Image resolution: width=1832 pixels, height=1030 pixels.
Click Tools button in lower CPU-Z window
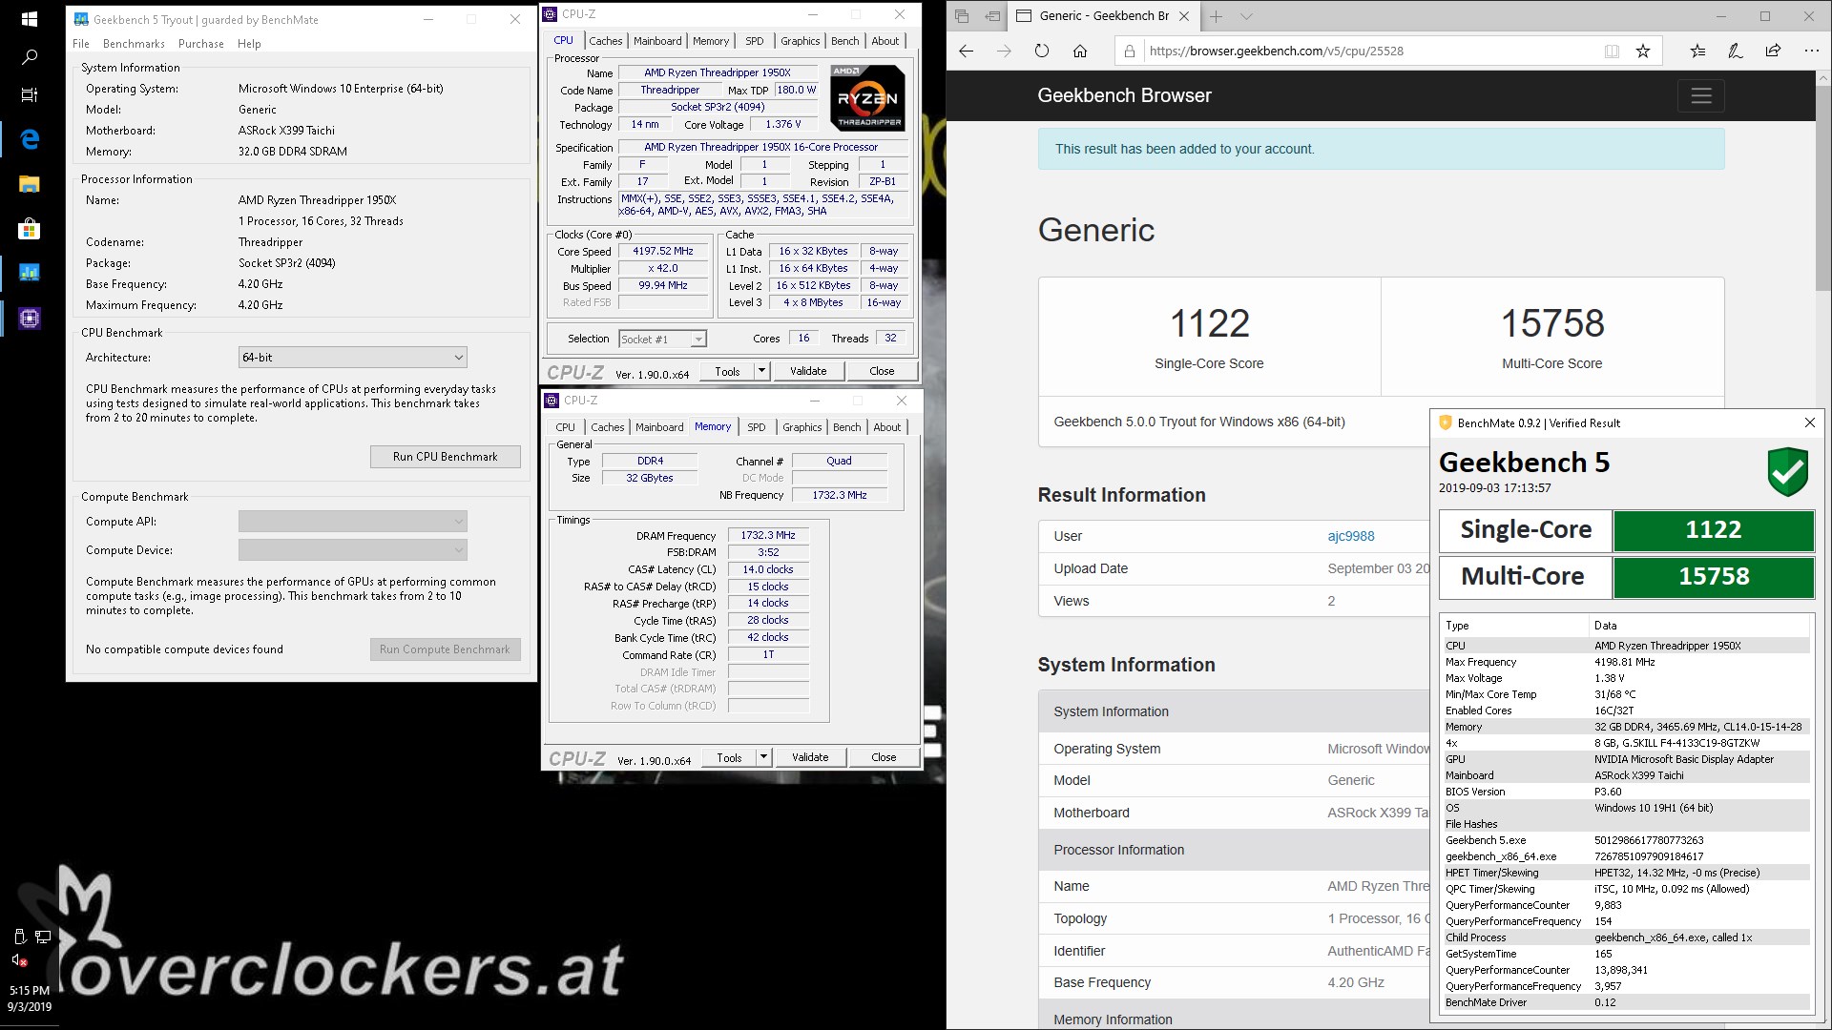729,757
